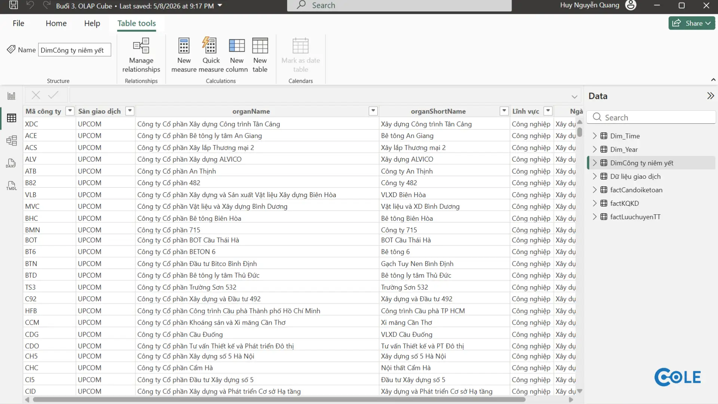
Task: Switch to Report view in sidebar
Action: (12, 96)
